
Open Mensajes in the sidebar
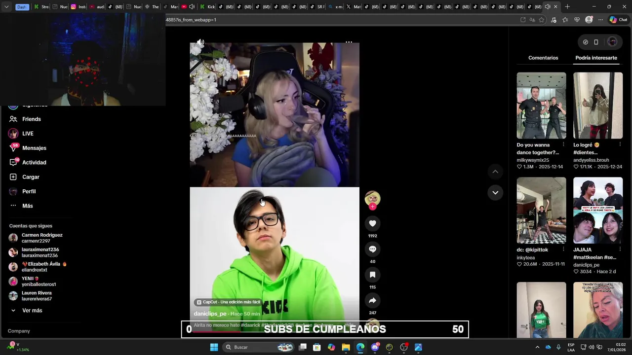point(34,148)
